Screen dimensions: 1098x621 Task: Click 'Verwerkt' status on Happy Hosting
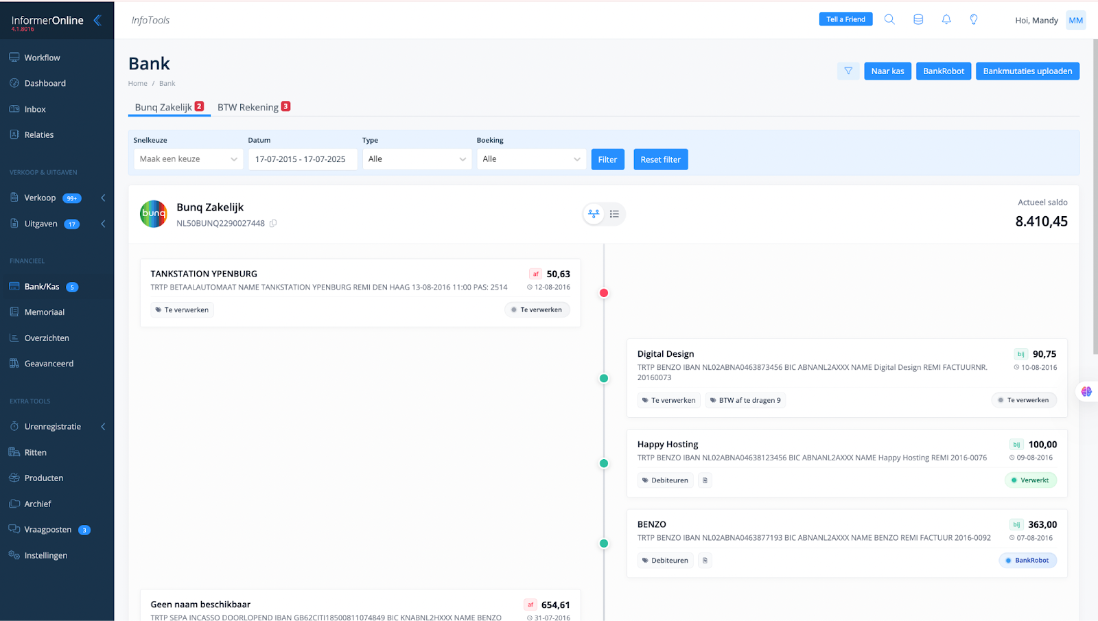click(x=1030, y=480)
